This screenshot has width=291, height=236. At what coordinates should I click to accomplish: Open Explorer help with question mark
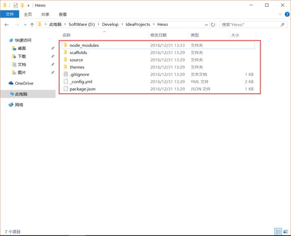point(287,14)
